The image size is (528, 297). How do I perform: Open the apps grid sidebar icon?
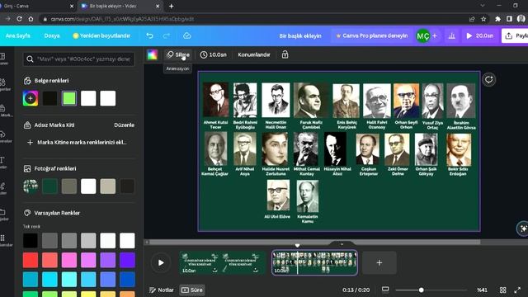click(x=3, y=240)
